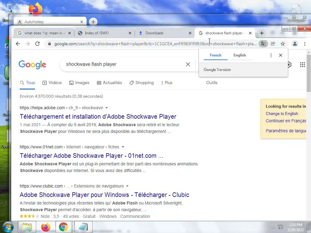This screenshot has height=233, width=311.
Task: Expand dropdown next to clubic.com URL
Action: tap(127, 186)
